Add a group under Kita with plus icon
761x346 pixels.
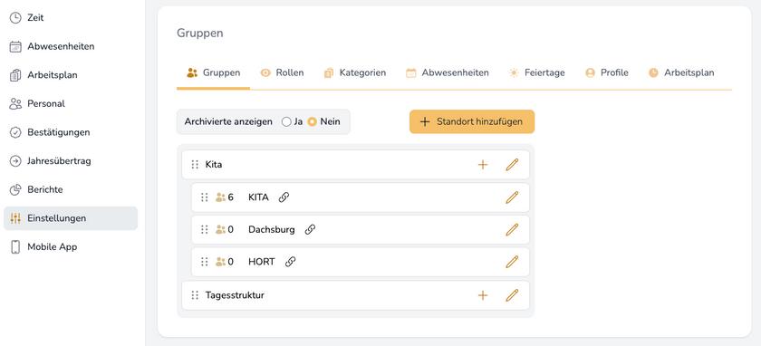click(x=482, y=165)
